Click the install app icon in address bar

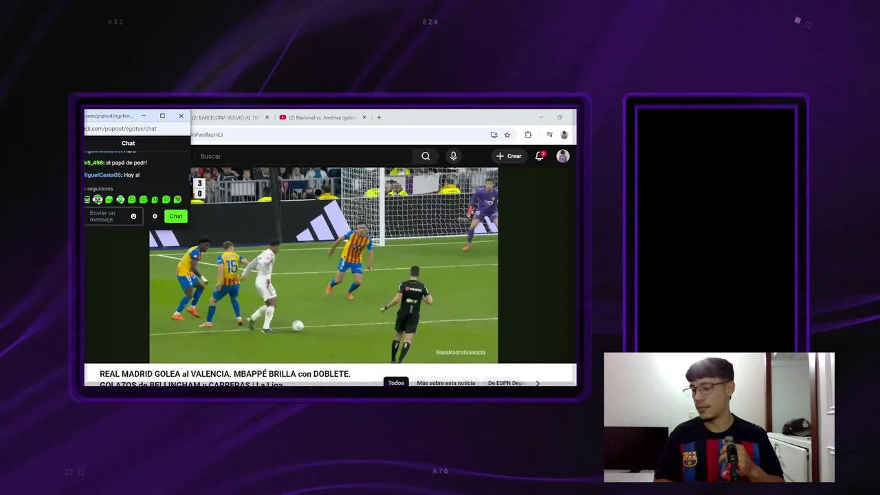(494, 135)
